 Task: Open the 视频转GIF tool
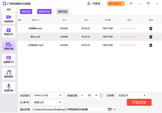pyautogui.click(x=9, y=60)
